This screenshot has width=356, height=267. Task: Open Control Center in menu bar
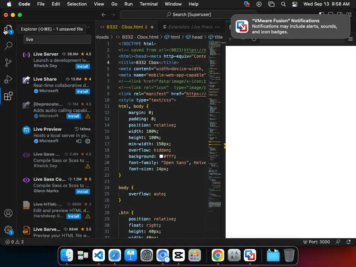(x=295, y=4)
